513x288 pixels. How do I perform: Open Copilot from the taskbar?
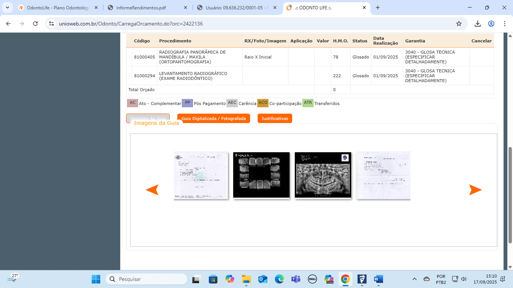(x=229, y=279)
